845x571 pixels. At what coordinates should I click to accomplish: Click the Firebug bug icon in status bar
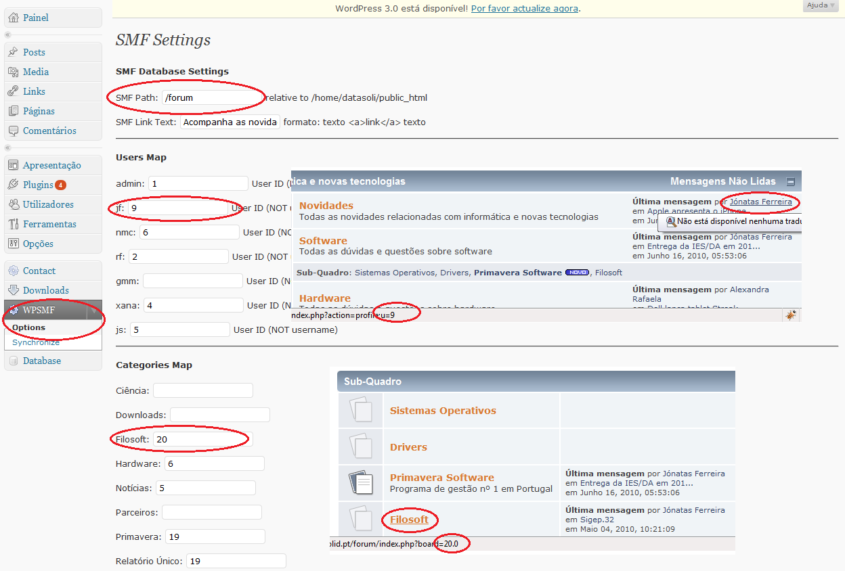[790, 315]
